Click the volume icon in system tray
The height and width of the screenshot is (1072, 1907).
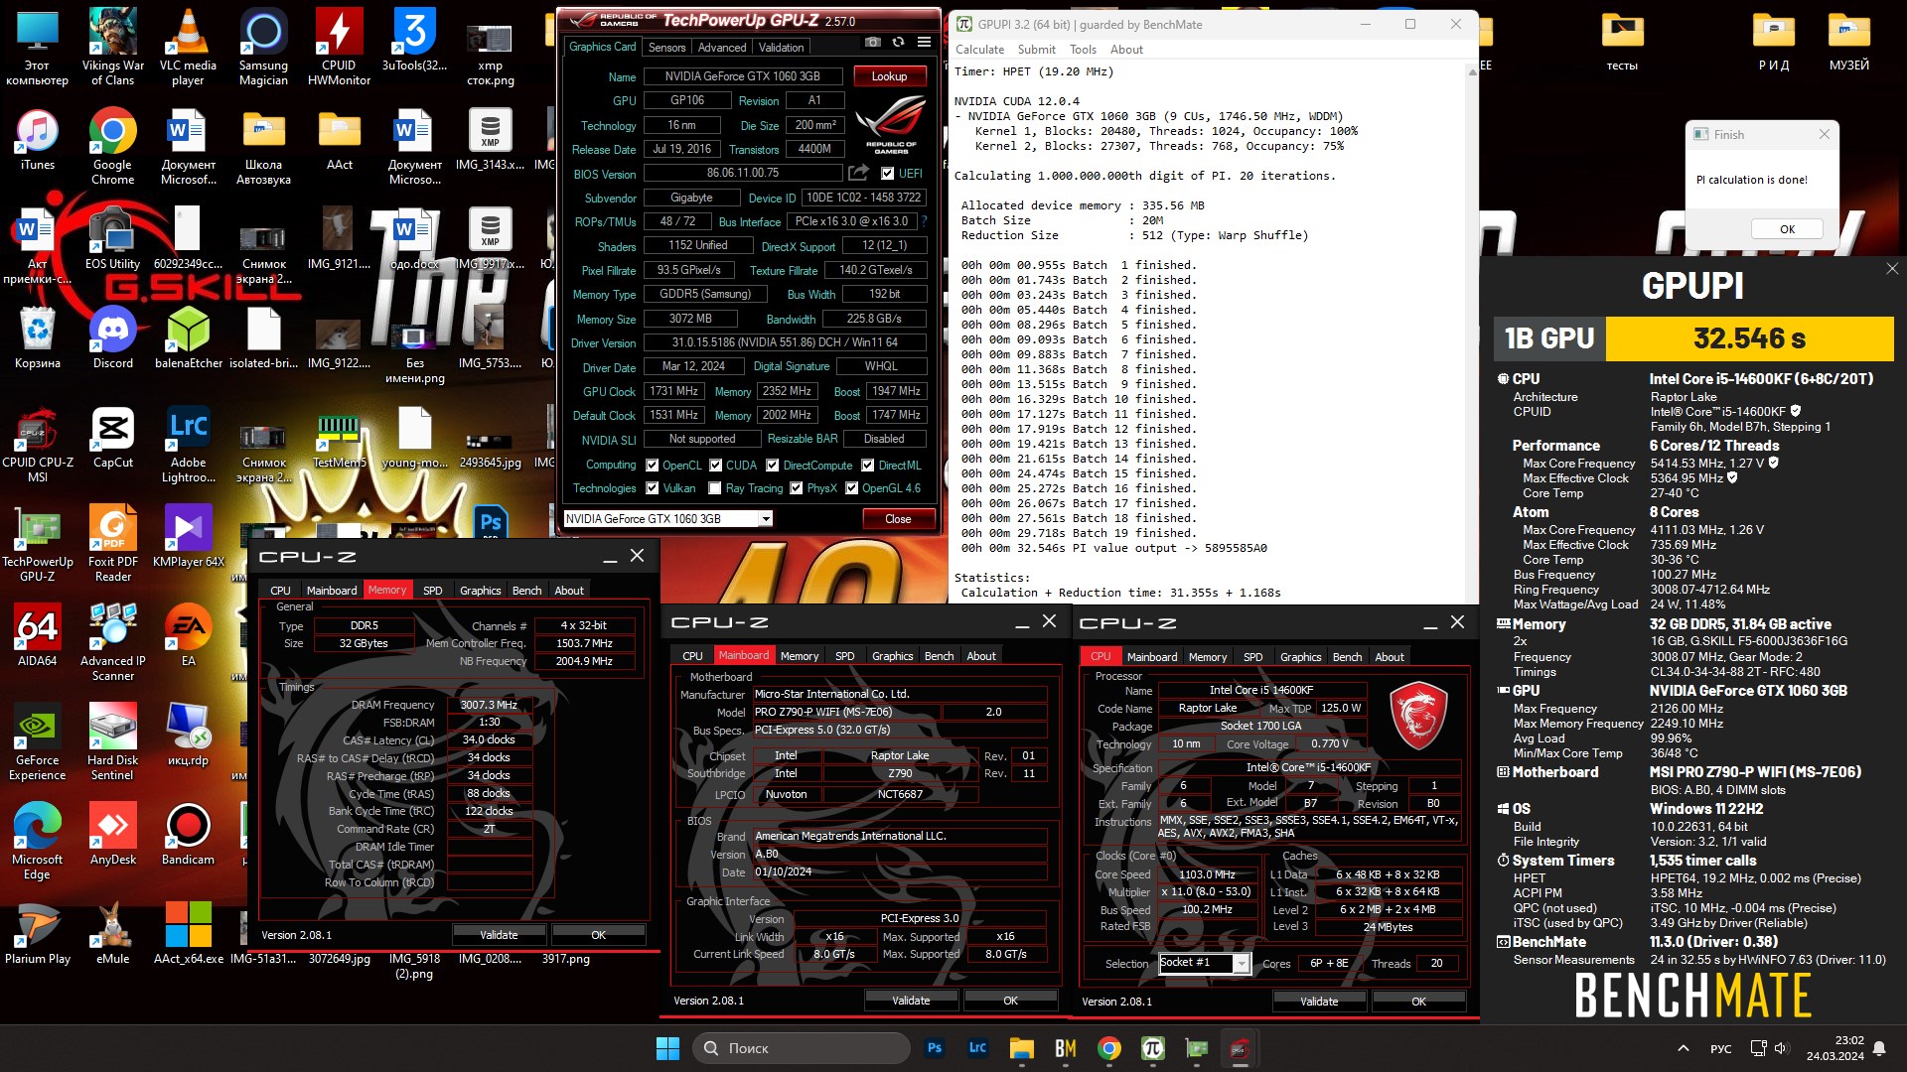pyautogui.click(x=1780, y=1048)
